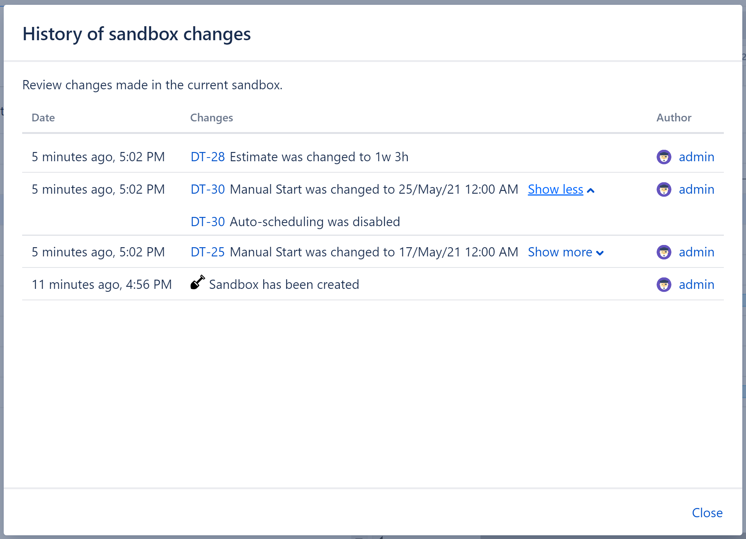Click admin label next to DT-28 row
The width and height of the screenshot is (746, 539).
695,156
